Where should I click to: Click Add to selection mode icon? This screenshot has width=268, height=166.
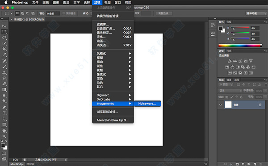(22, 13)
